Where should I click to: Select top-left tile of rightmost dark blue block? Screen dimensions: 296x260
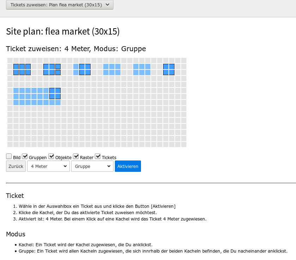tap(166, 67)
